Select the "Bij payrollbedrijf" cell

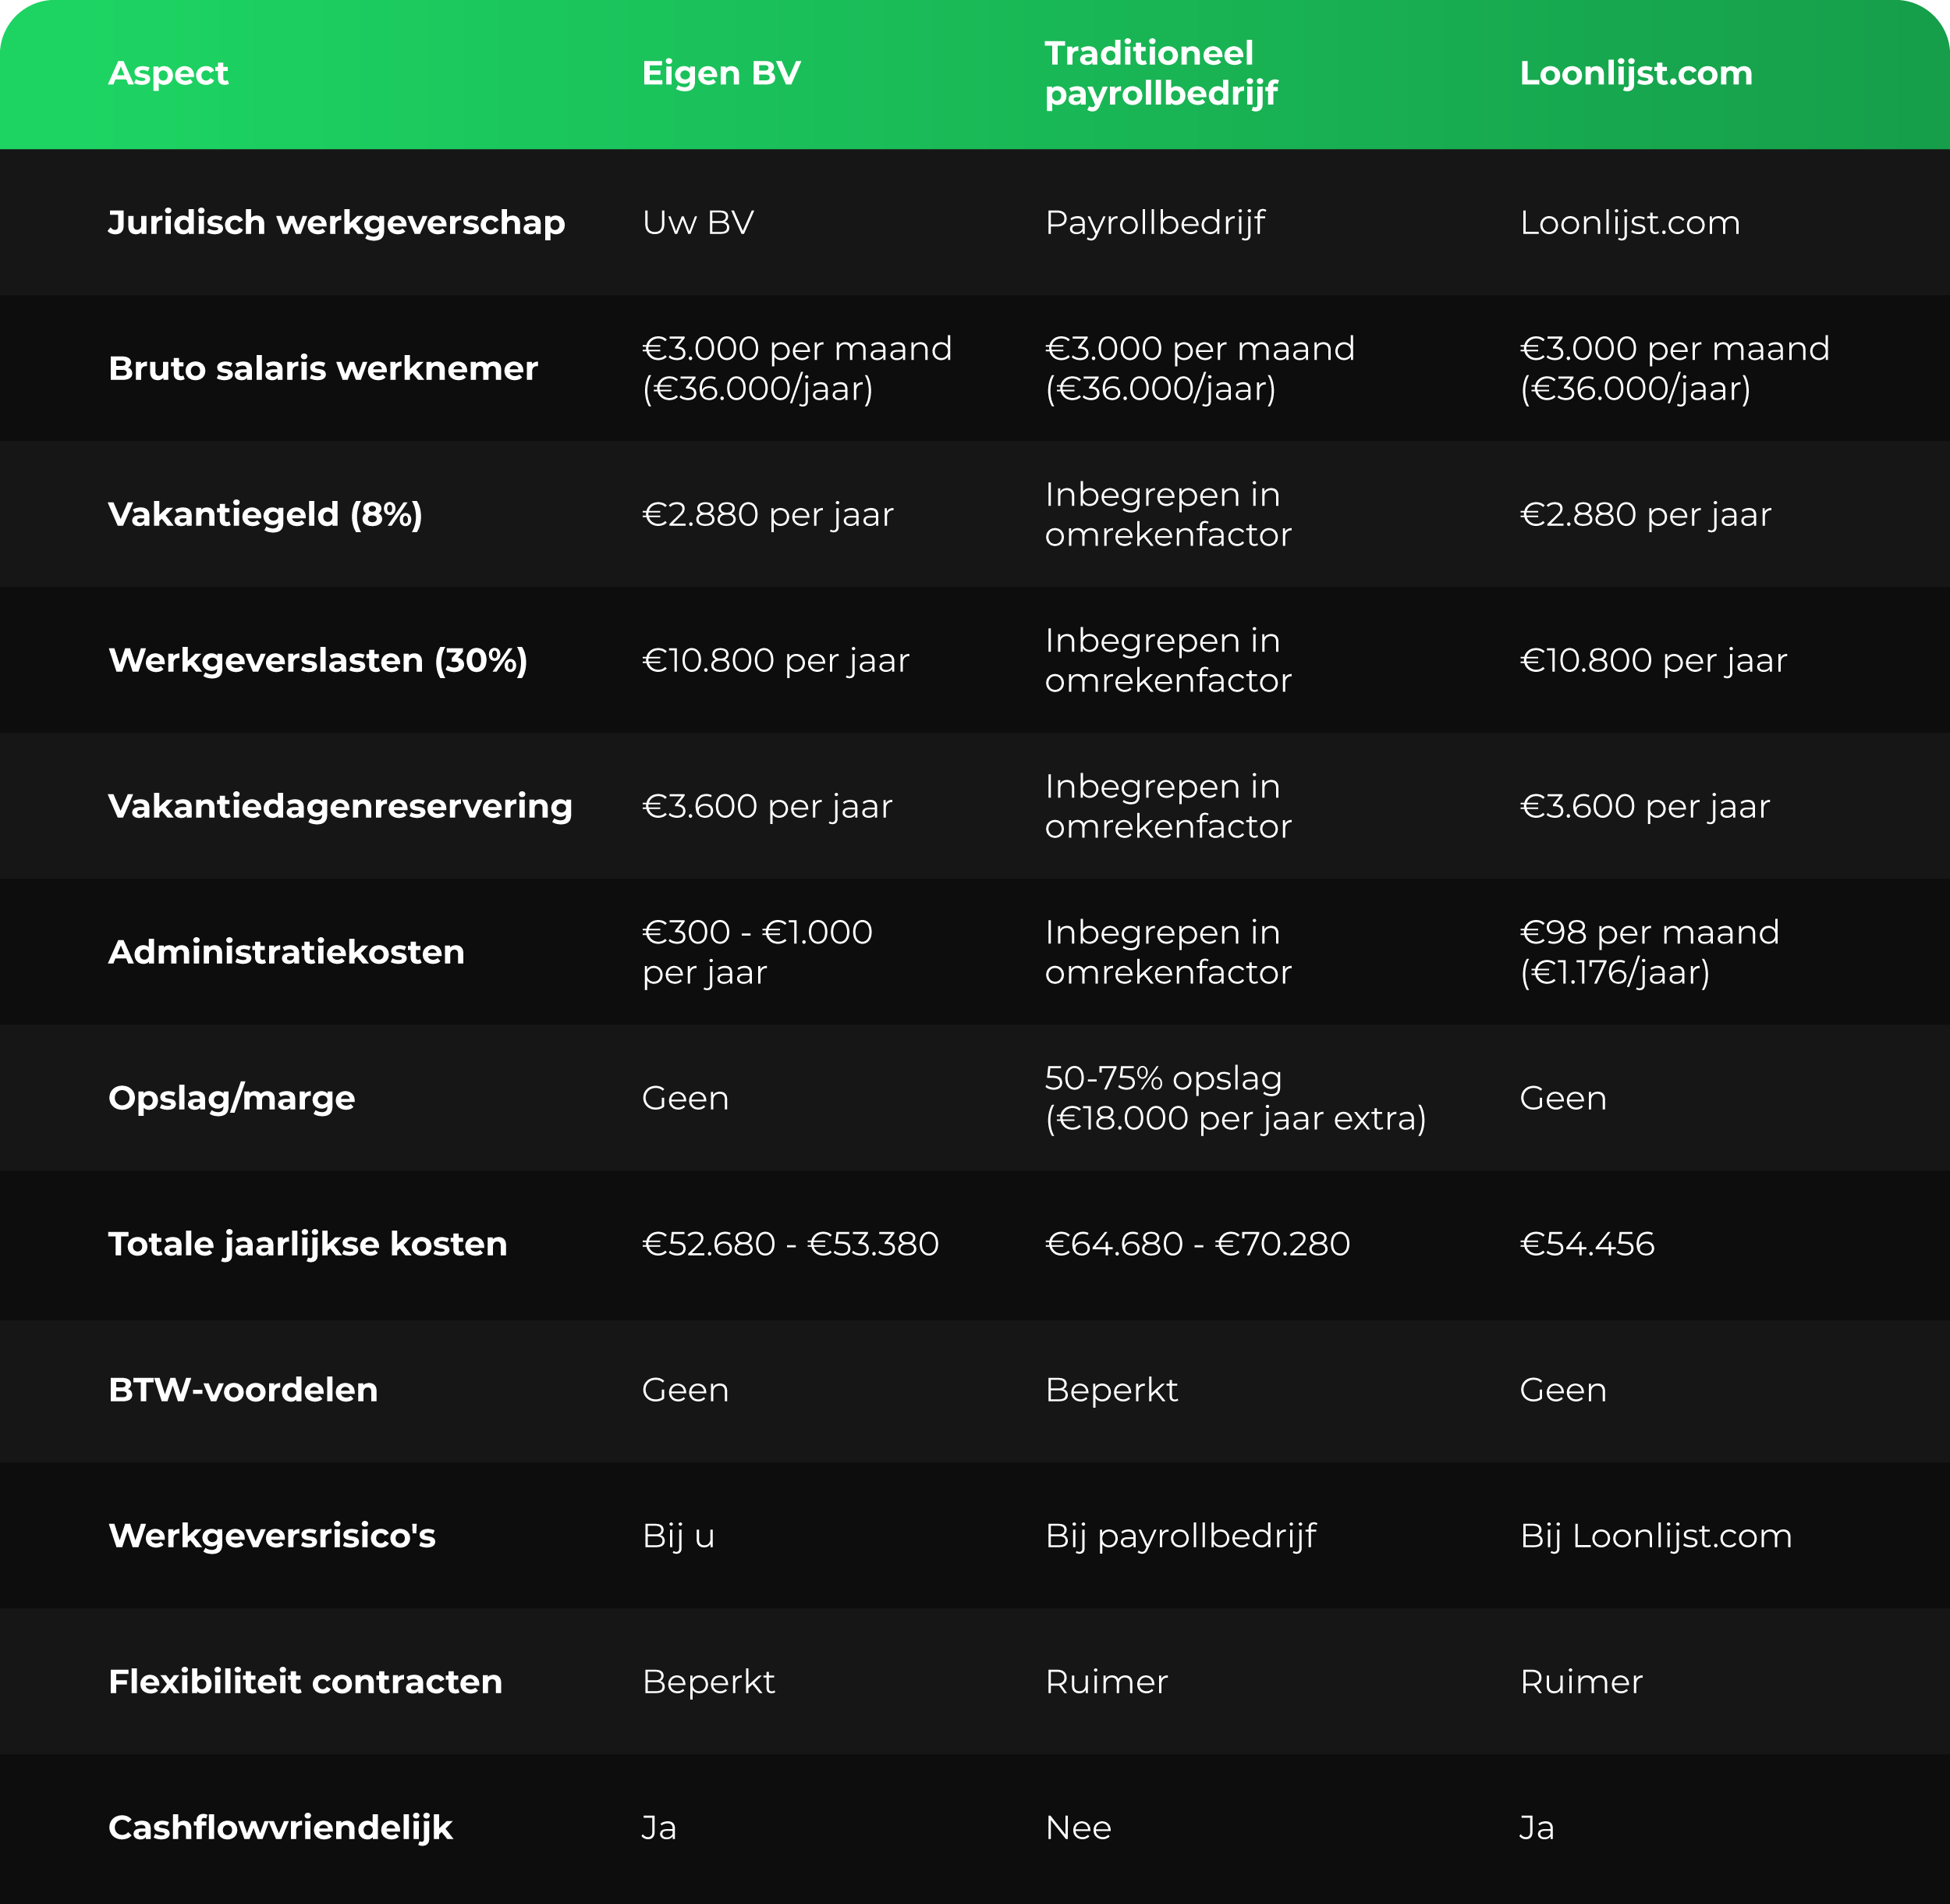coord(1180,1536)
